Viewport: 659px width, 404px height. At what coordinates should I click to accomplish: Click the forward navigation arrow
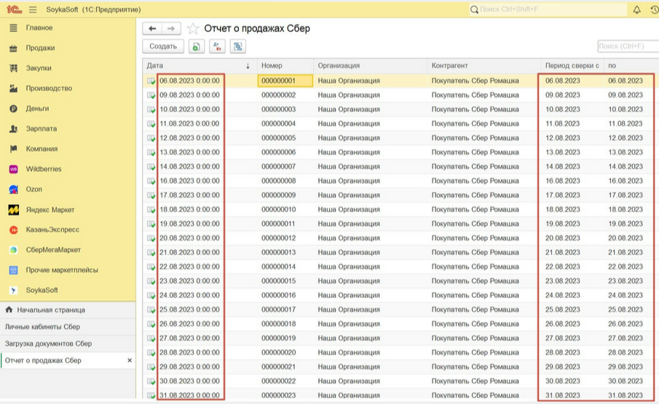pos(170,29)
